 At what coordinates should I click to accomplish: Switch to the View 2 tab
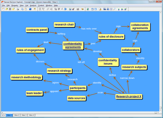click(17, 115)
